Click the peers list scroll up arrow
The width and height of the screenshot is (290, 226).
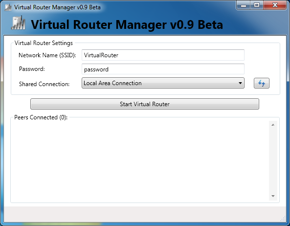(273, 125)
